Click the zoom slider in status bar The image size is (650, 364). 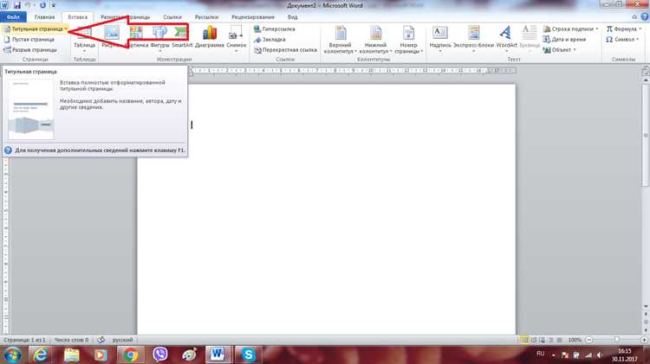pyautogui.click(x=616, y=340)
